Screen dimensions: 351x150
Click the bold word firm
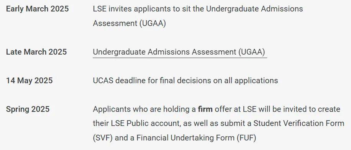[205, 109]
